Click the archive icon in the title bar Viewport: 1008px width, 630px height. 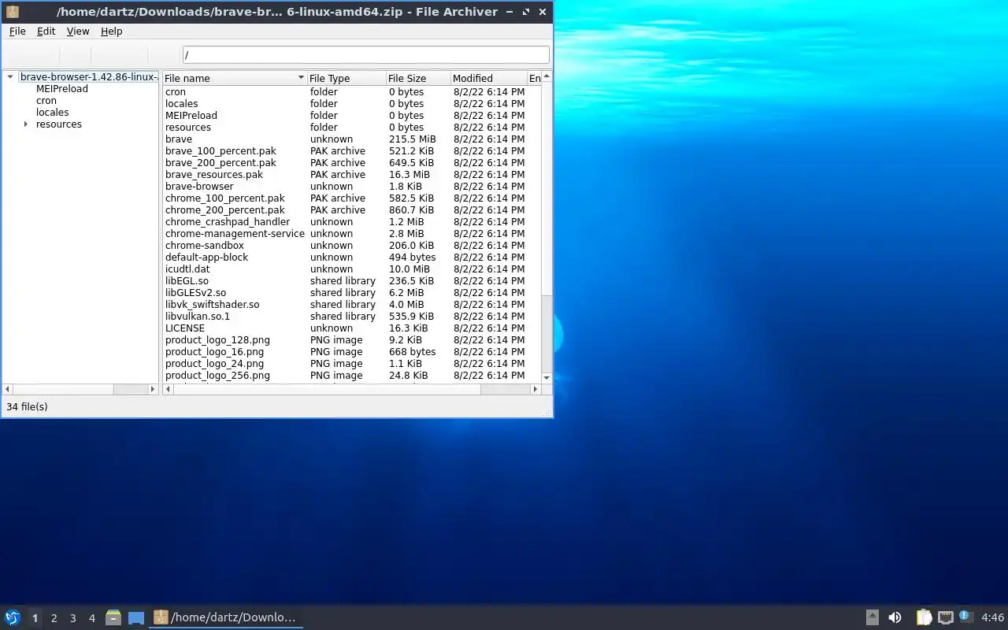pyautogui.click(x=13, y=12)
